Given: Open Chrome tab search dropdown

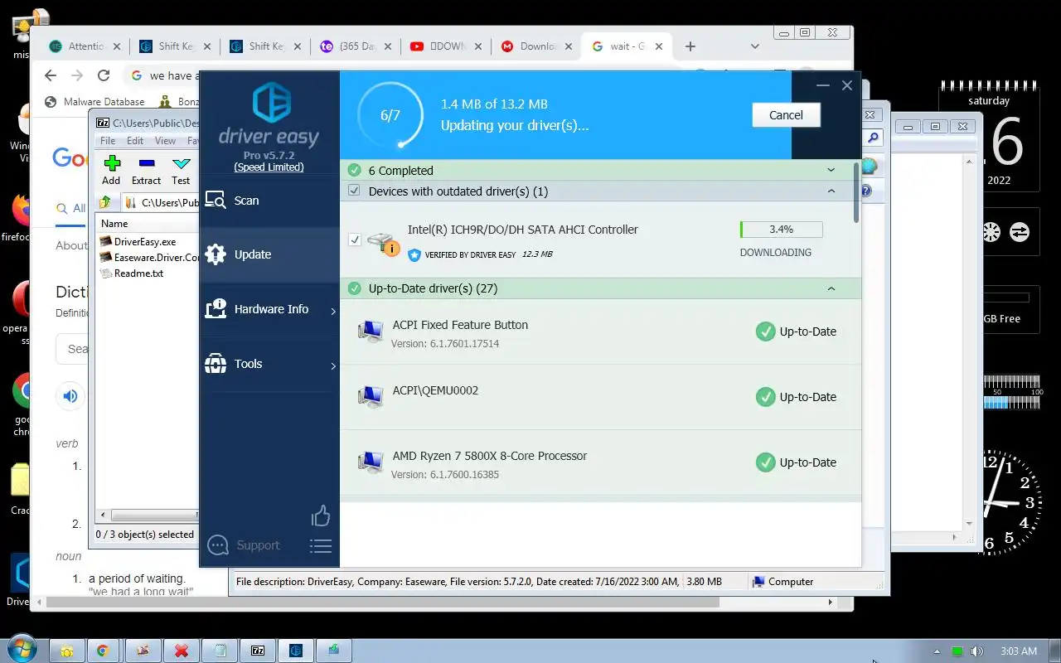Looking at the screenshot, I should coord(754,46).
